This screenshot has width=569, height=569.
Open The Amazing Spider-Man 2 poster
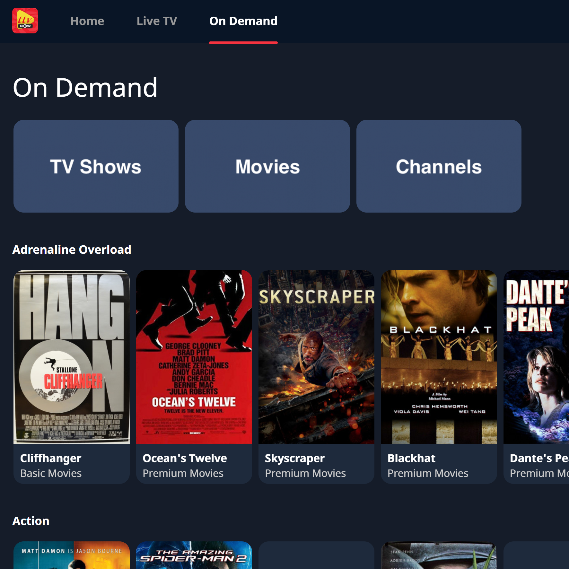pyautogui.click(x=194, y=555)
